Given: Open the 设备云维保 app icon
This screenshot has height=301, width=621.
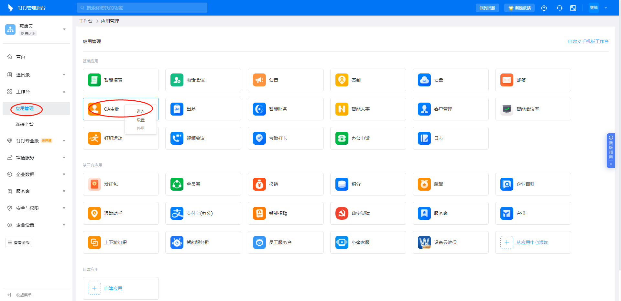Looking at the screenshot, I should (424, 242).
